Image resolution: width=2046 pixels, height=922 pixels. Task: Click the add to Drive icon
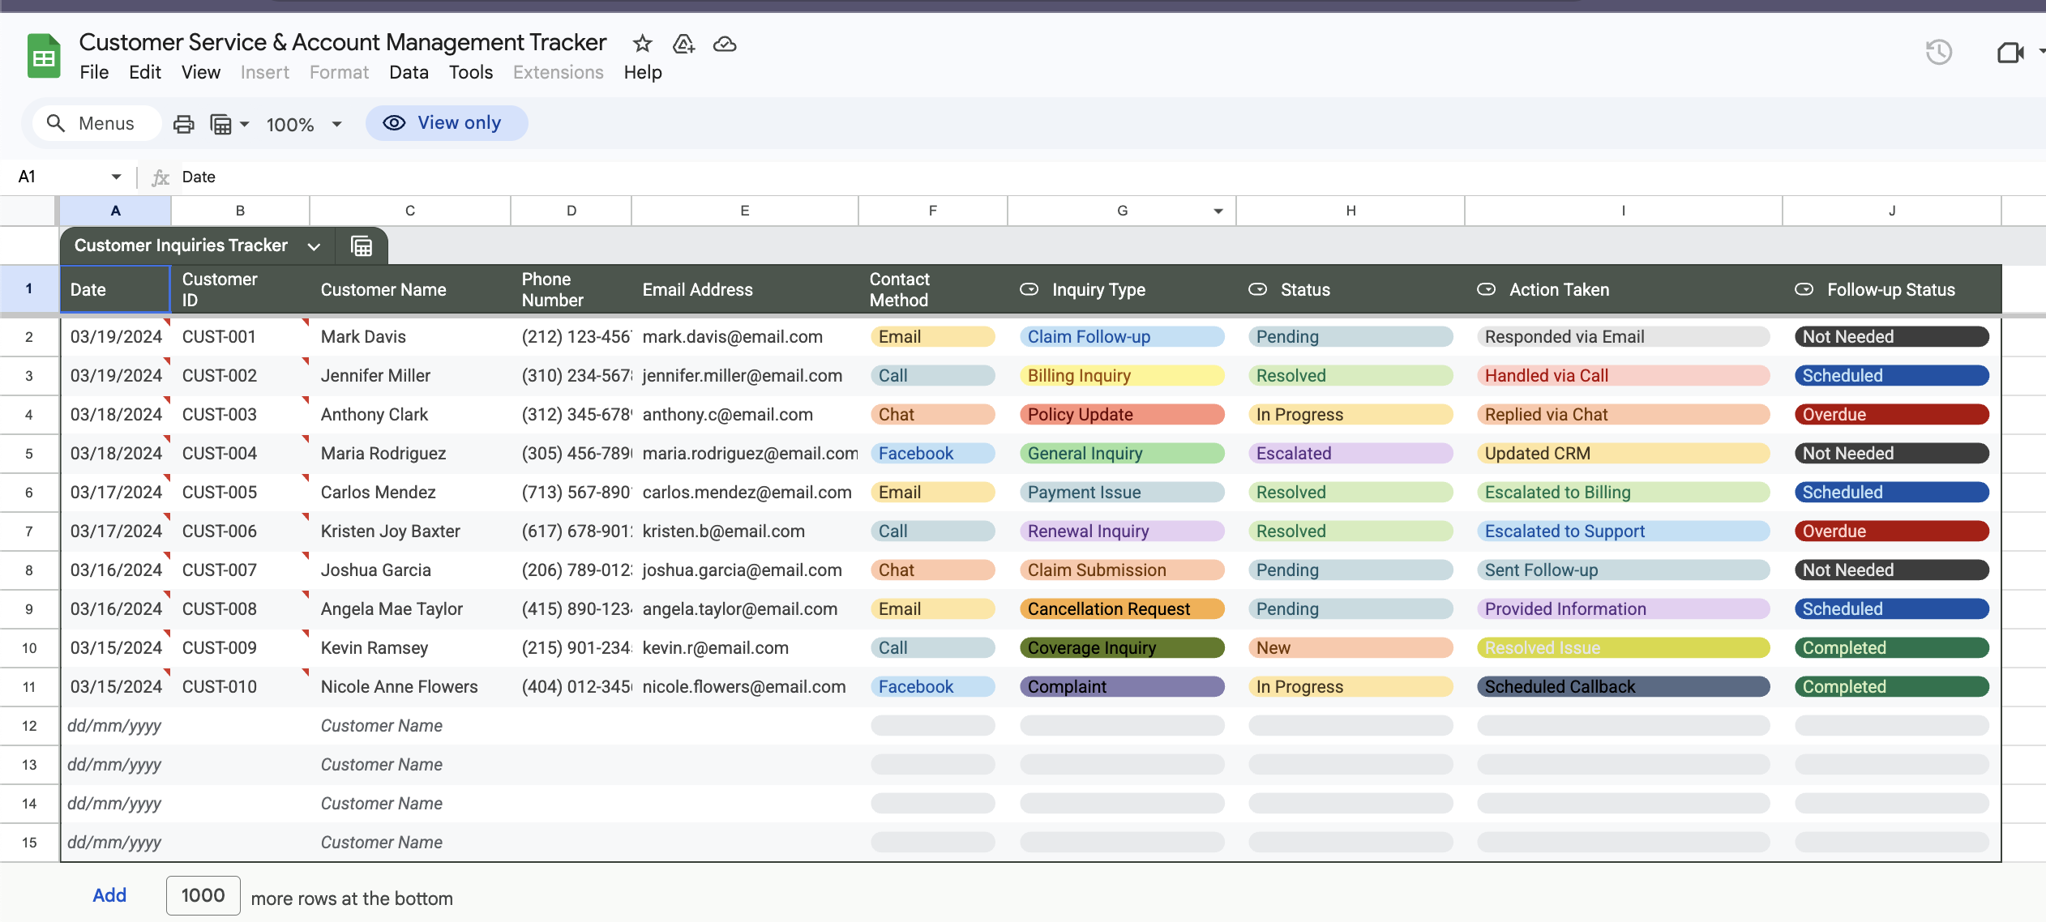point(684,43)
